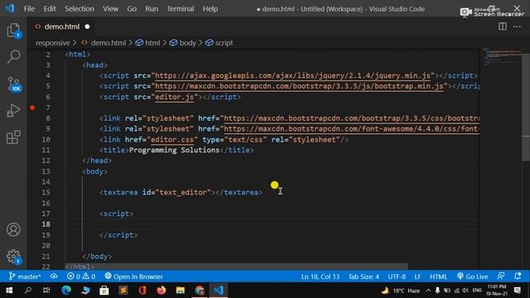Open the notifications bell

coord(518,276)
